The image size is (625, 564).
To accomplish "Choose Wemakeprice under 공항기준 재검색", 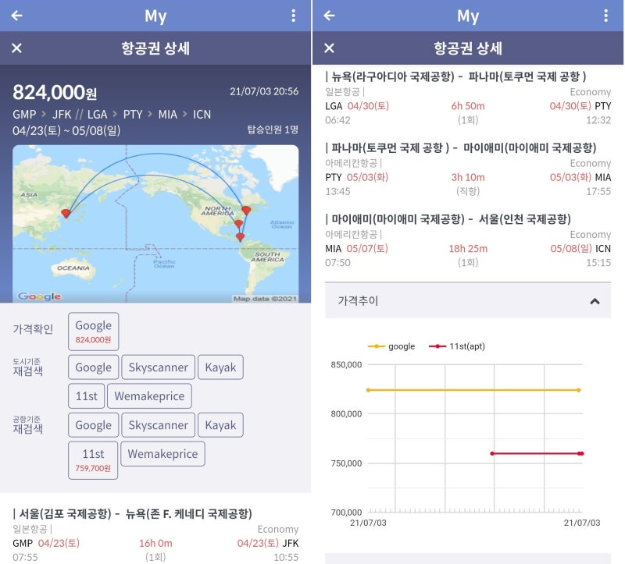I will [162, 454].
